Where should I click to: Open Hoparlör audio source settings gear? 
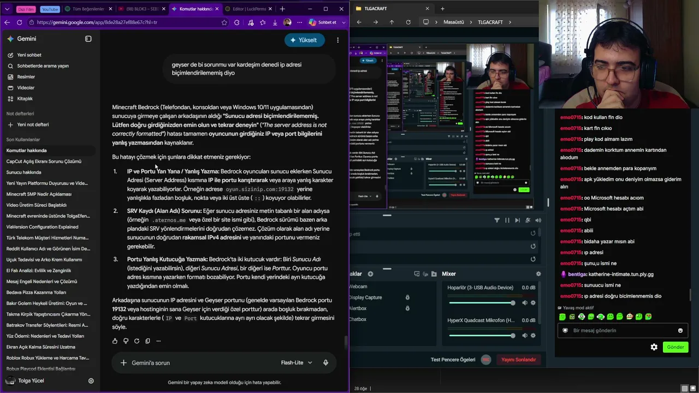[533, 303]
